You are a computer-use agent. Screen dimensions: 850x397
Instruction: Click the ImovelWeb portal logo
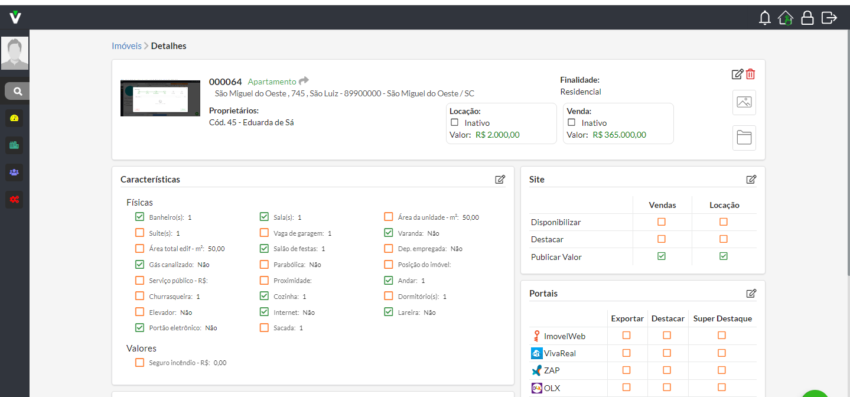click(536, 336)
